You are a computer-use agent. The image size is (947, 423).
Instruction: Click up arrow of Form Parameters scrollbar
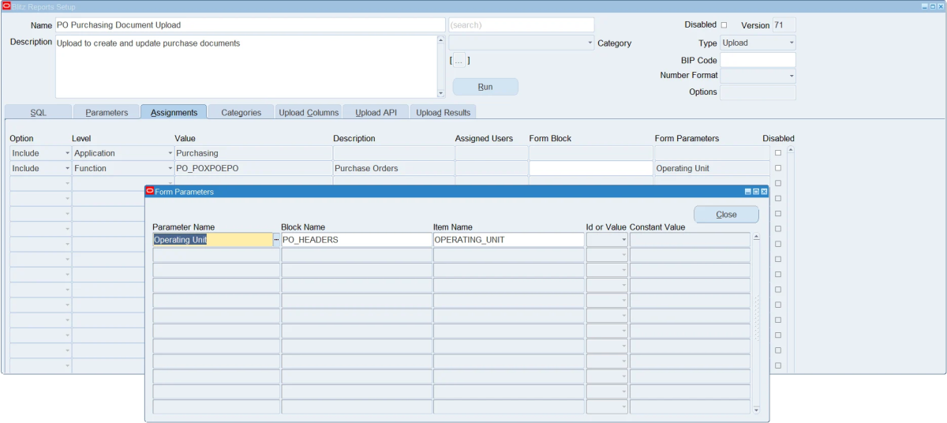click(756, 237)
